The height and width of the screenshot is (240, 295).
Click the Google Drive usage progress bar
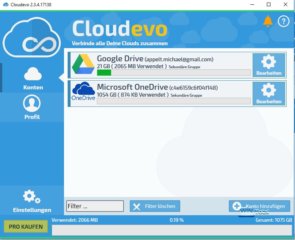[174, 73]
